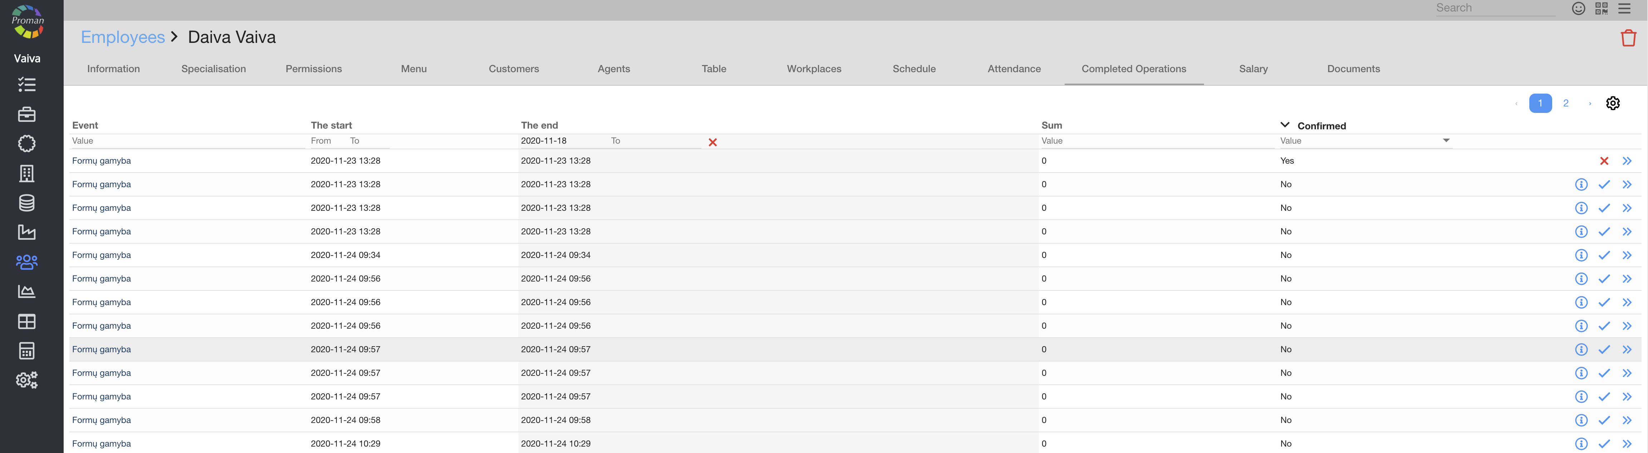1648x453 pixels.
Task: Open system settings gears icon in sidebar
Action: (x=27, y=380)
